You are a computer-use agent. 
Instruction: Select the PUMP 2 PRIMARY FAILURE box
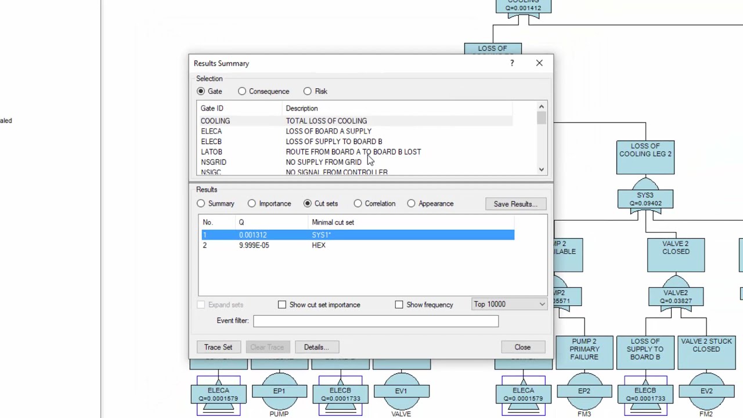(584, 352)
